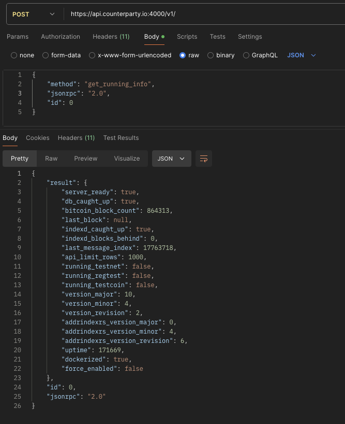Click the "db_caught_up" response line
Viewport: 345px width, 424px height.
pyautogui.click(x=100, y=201)
